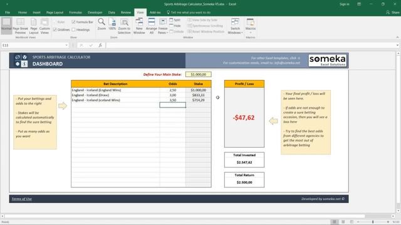Expand the formula bar
The width and height of the screenshot is (401, 225).
pyautogui.click(x=397, y=45)
